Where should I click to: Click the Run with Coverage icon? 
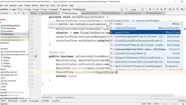coord(154,9)
